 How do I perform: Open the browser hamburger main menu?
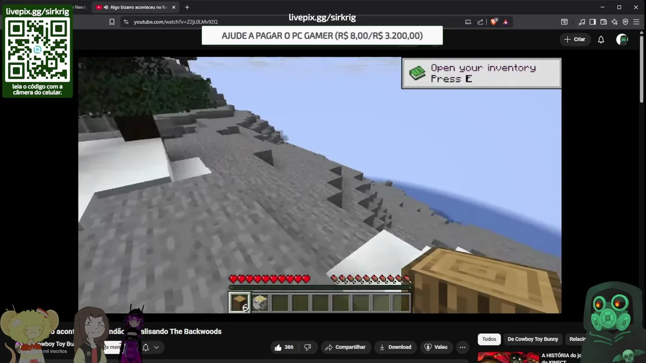click(x=636, y=22)
